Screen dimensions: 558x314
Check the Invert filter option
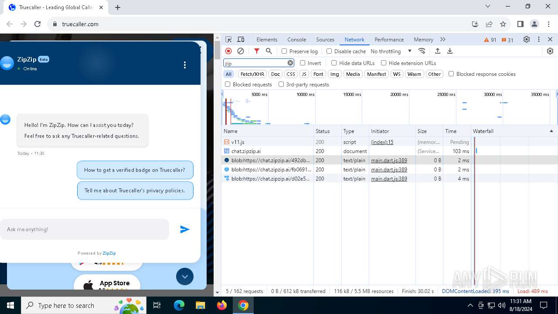pyautogui.click(x=303, y=63)
